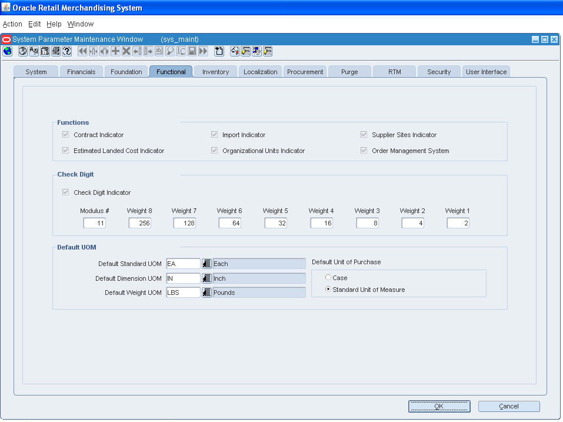Open list of values for Default Weight UOM
Viewport: 563px width, 422px height.
(206, 293)
